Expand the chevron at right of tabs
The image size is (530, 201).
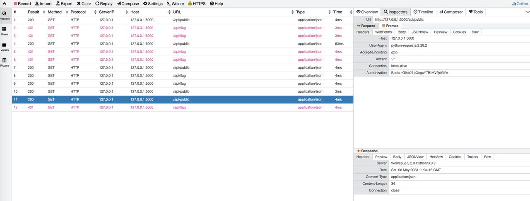pos(527,12)
